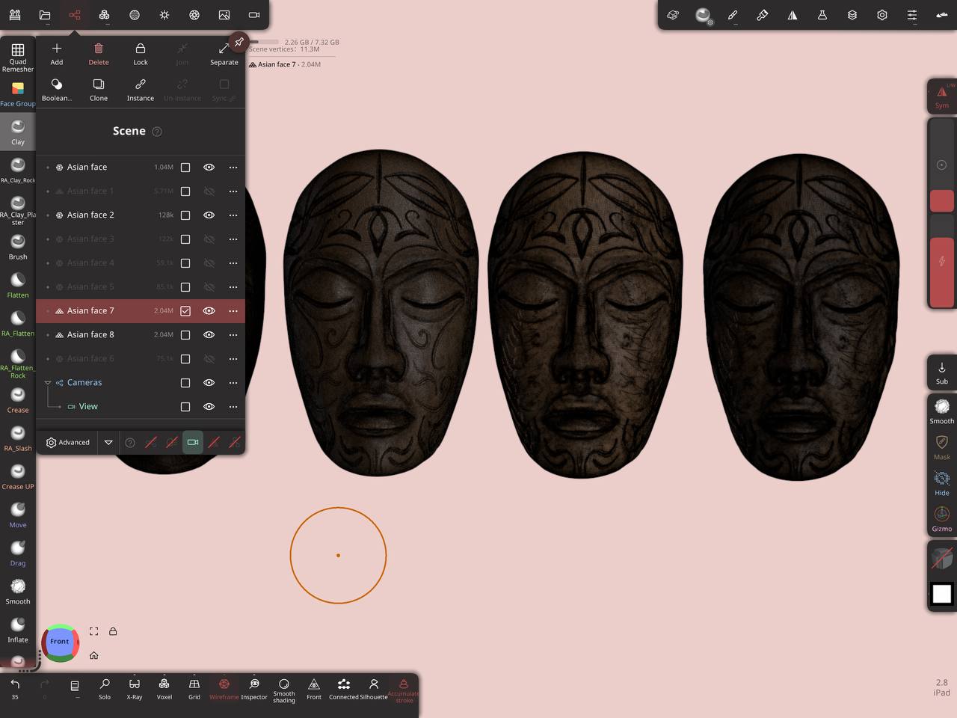Select the white color swatch

942,594
